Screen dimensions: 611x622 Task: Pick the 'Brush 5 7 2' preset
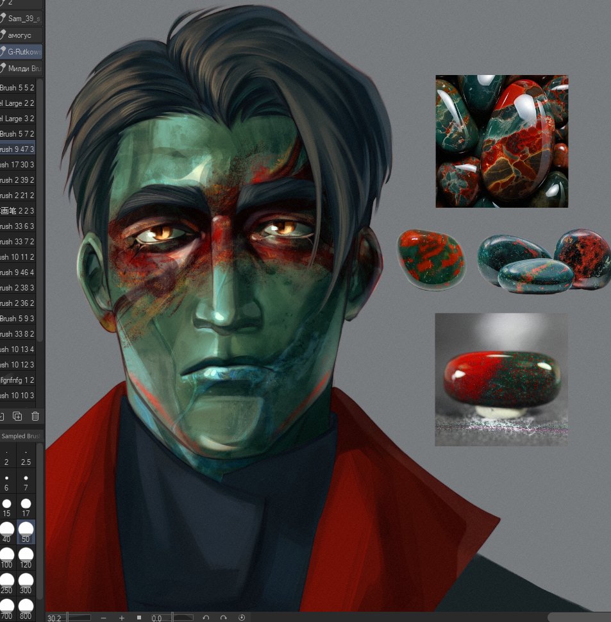[18, 133]
